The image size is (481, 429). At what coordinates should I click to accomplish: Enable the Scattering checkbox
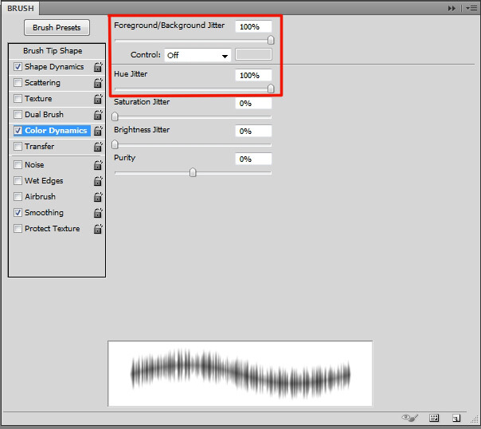click(x=18, y=83)
